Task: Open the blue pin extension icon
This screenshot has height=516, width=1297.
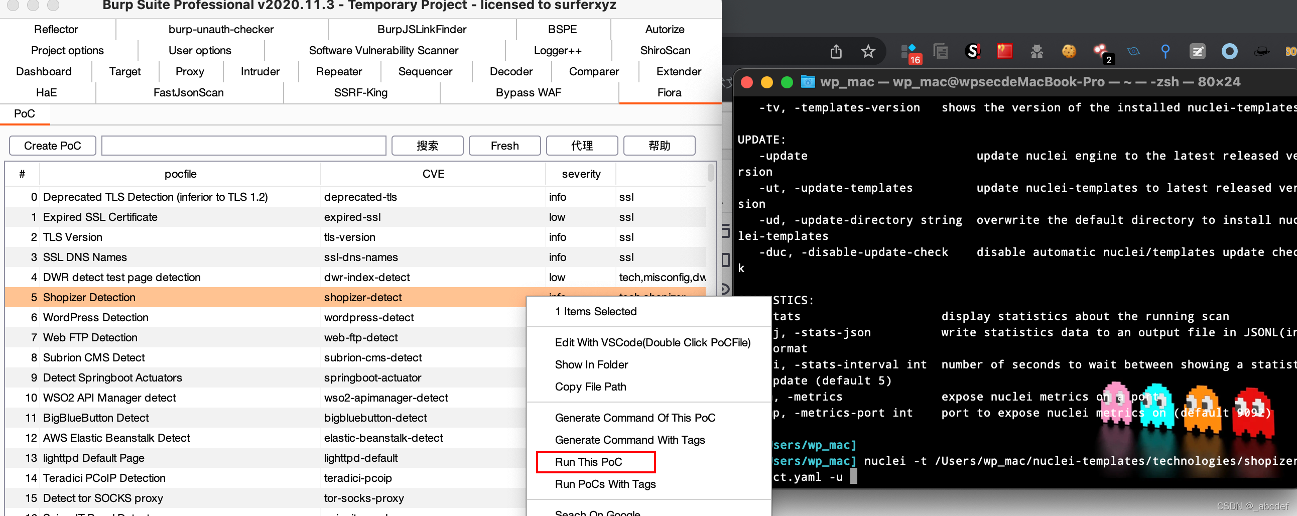Action: point(1165,51)
